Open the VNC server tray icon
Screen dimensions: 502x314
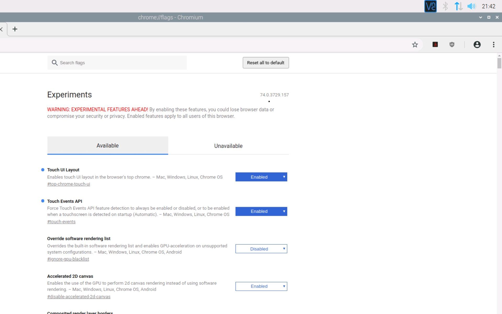[430, 6]
